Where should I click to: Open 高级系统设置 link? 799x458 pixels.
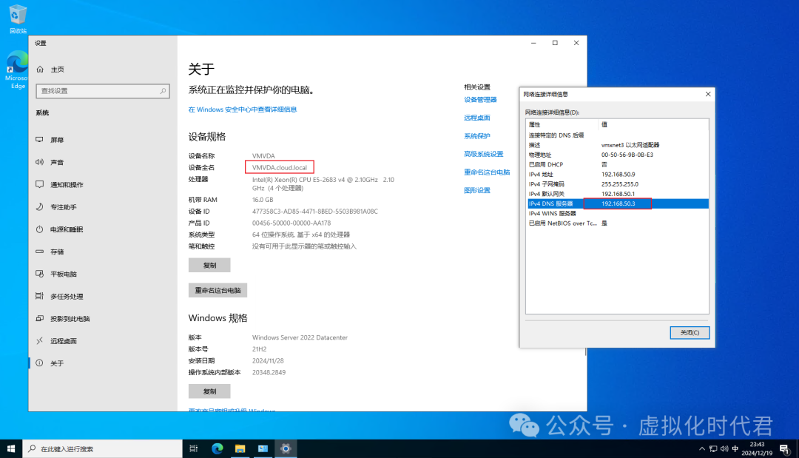484,154
